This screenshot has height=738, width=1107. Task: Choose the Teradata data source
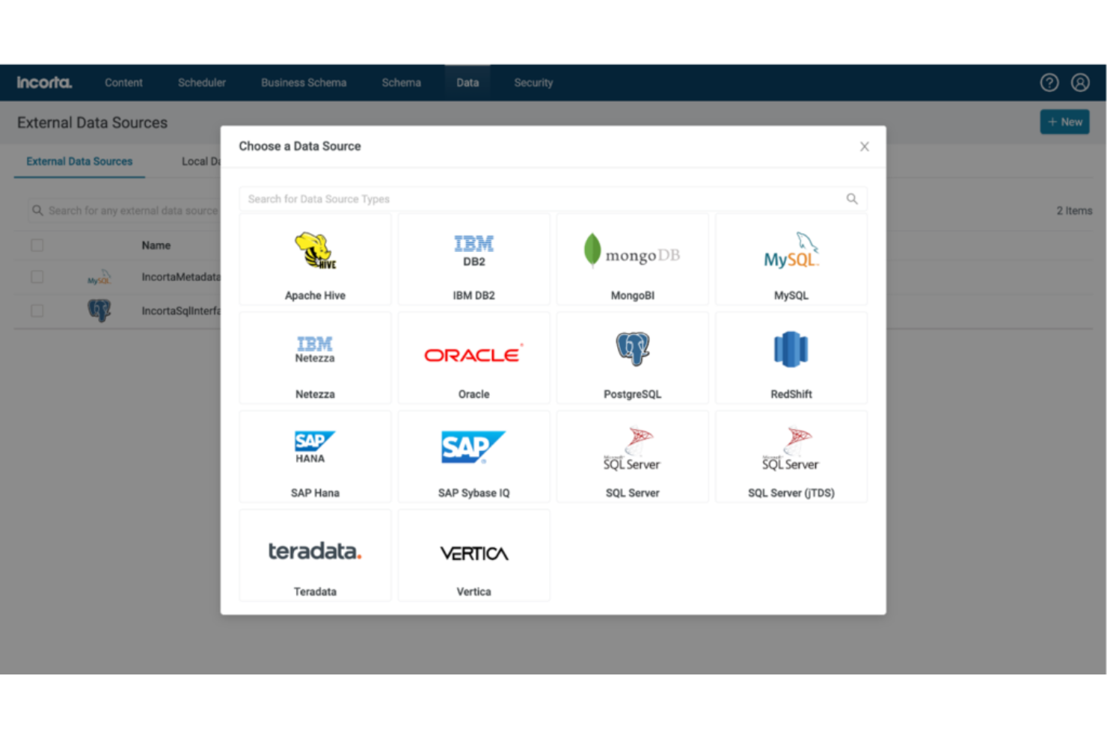(x=315, y=556)
